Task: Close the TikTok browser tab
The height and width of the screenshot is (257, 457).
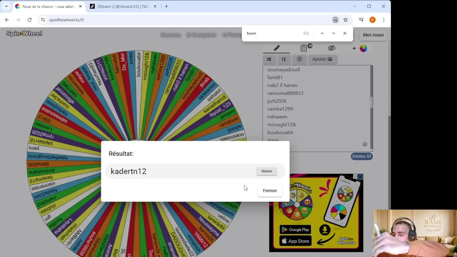Action: (155, 6)
